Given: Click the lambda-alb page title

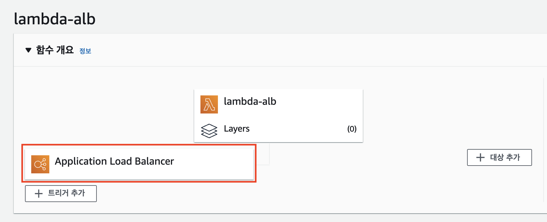Looking at the screenshot, I should click(54, 19).
